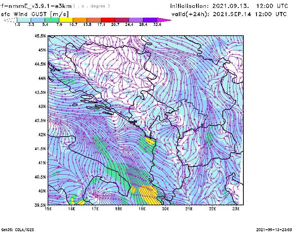The width and height of the screenshot is (300, 232).
Task: Click the "16E" longitude label
Action: 72,209
